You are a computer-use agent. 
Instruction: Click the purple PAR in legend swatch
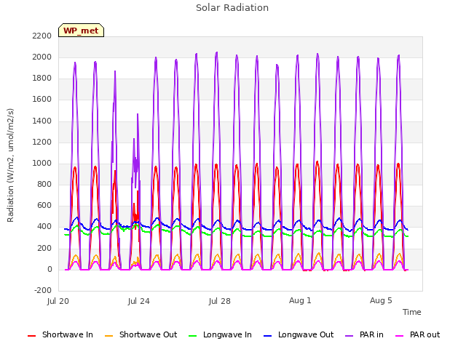pyautogui.click(x=349, y=336)
